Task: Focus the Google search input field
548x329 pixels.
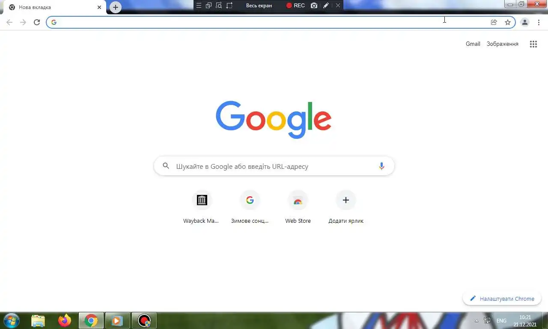Action: tap(274, 166)
